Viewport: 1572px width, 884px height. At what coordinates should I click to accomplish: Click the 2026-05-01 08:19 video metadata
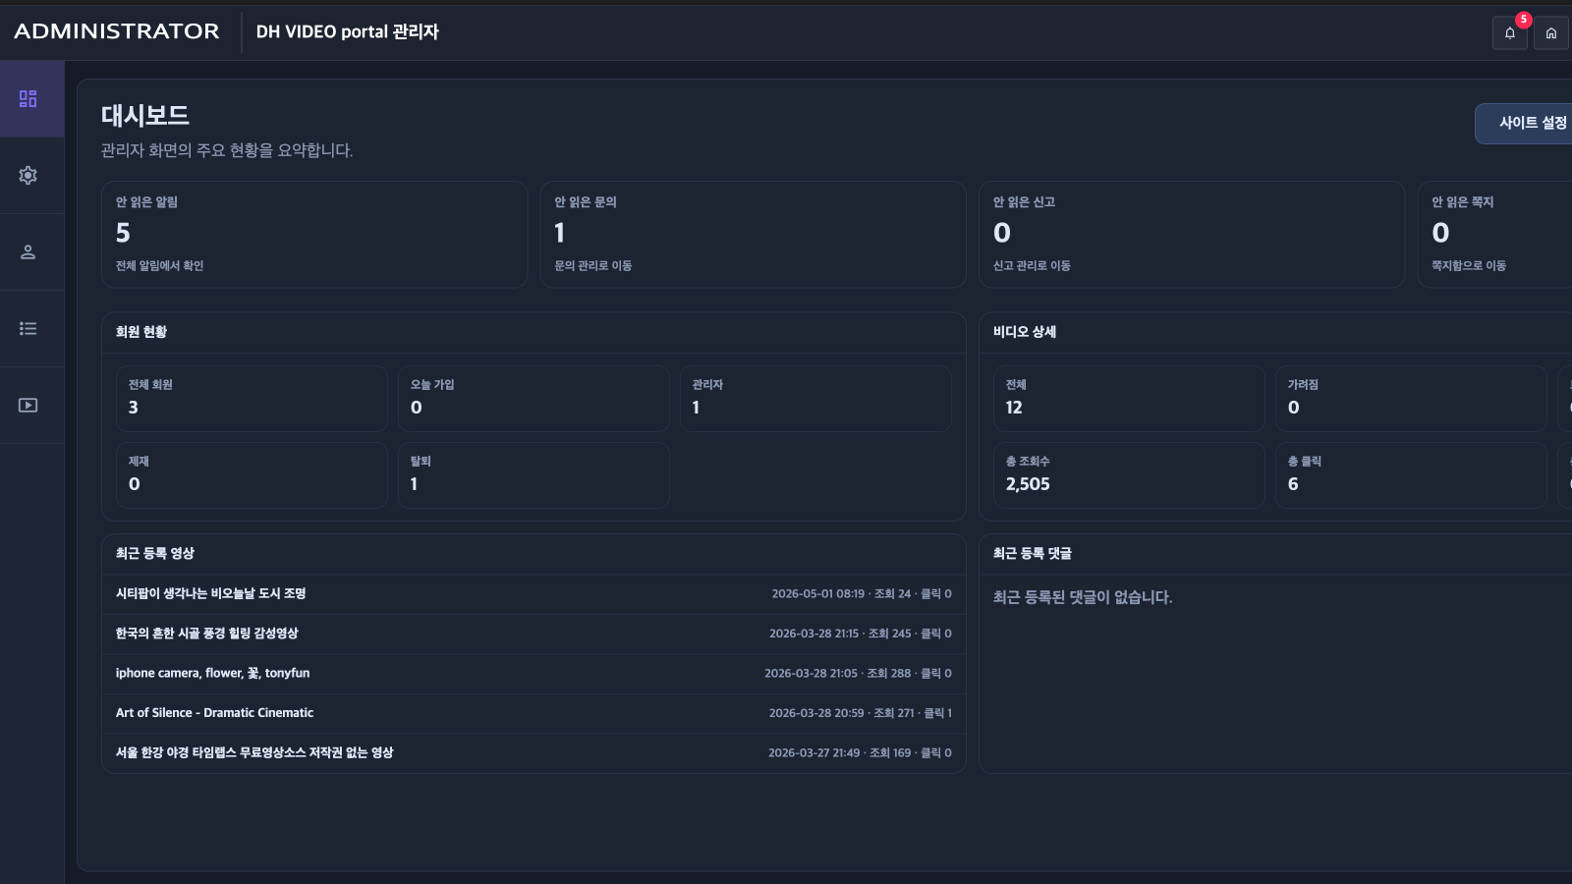(x=862, y=594)
